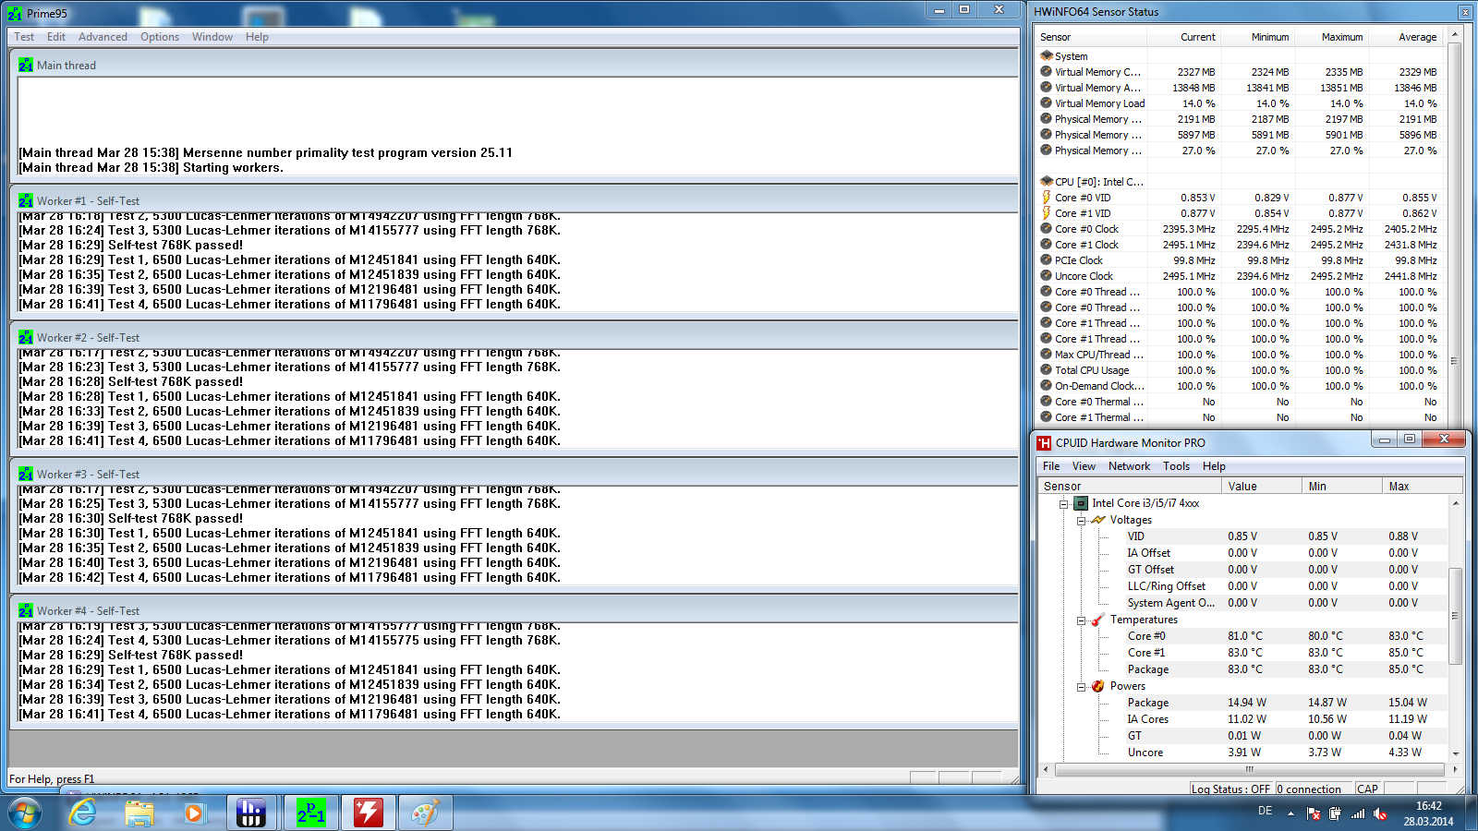The image size is (1478, 831).
Task: Switch to Prime95 via its taskbar icon
Action: [311, 813]
